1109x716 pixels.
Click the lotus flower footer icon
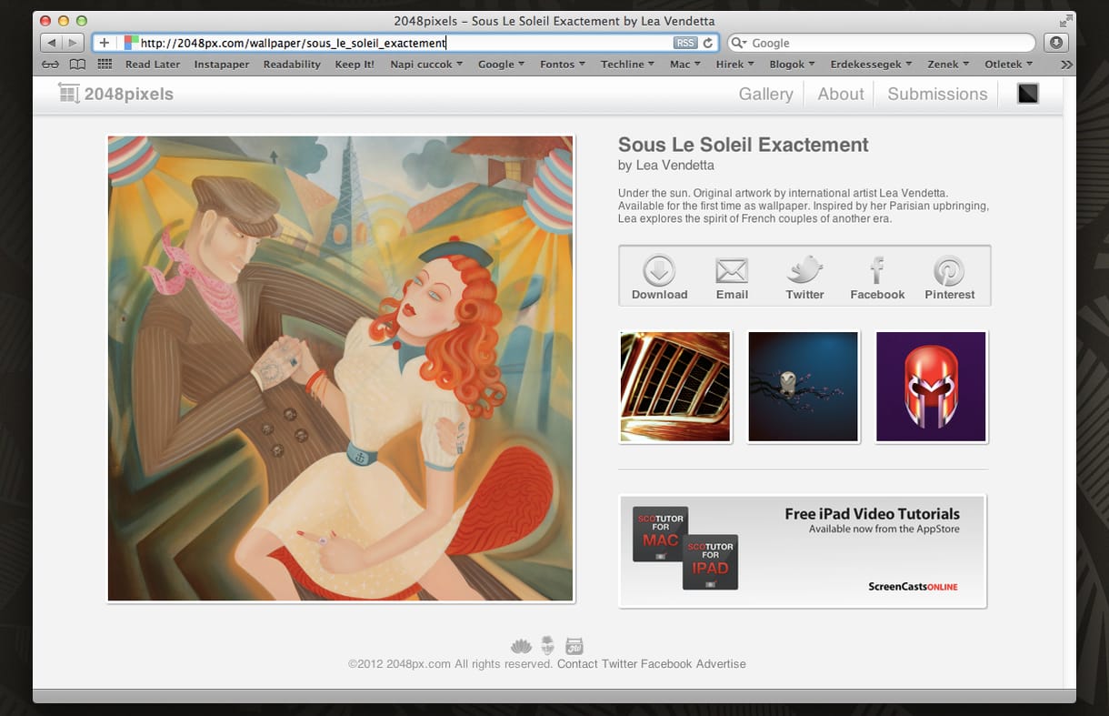pyautogui.click(x=521, y=646)
